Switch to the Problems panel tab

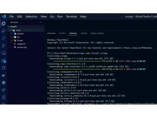tap(51, 33)
